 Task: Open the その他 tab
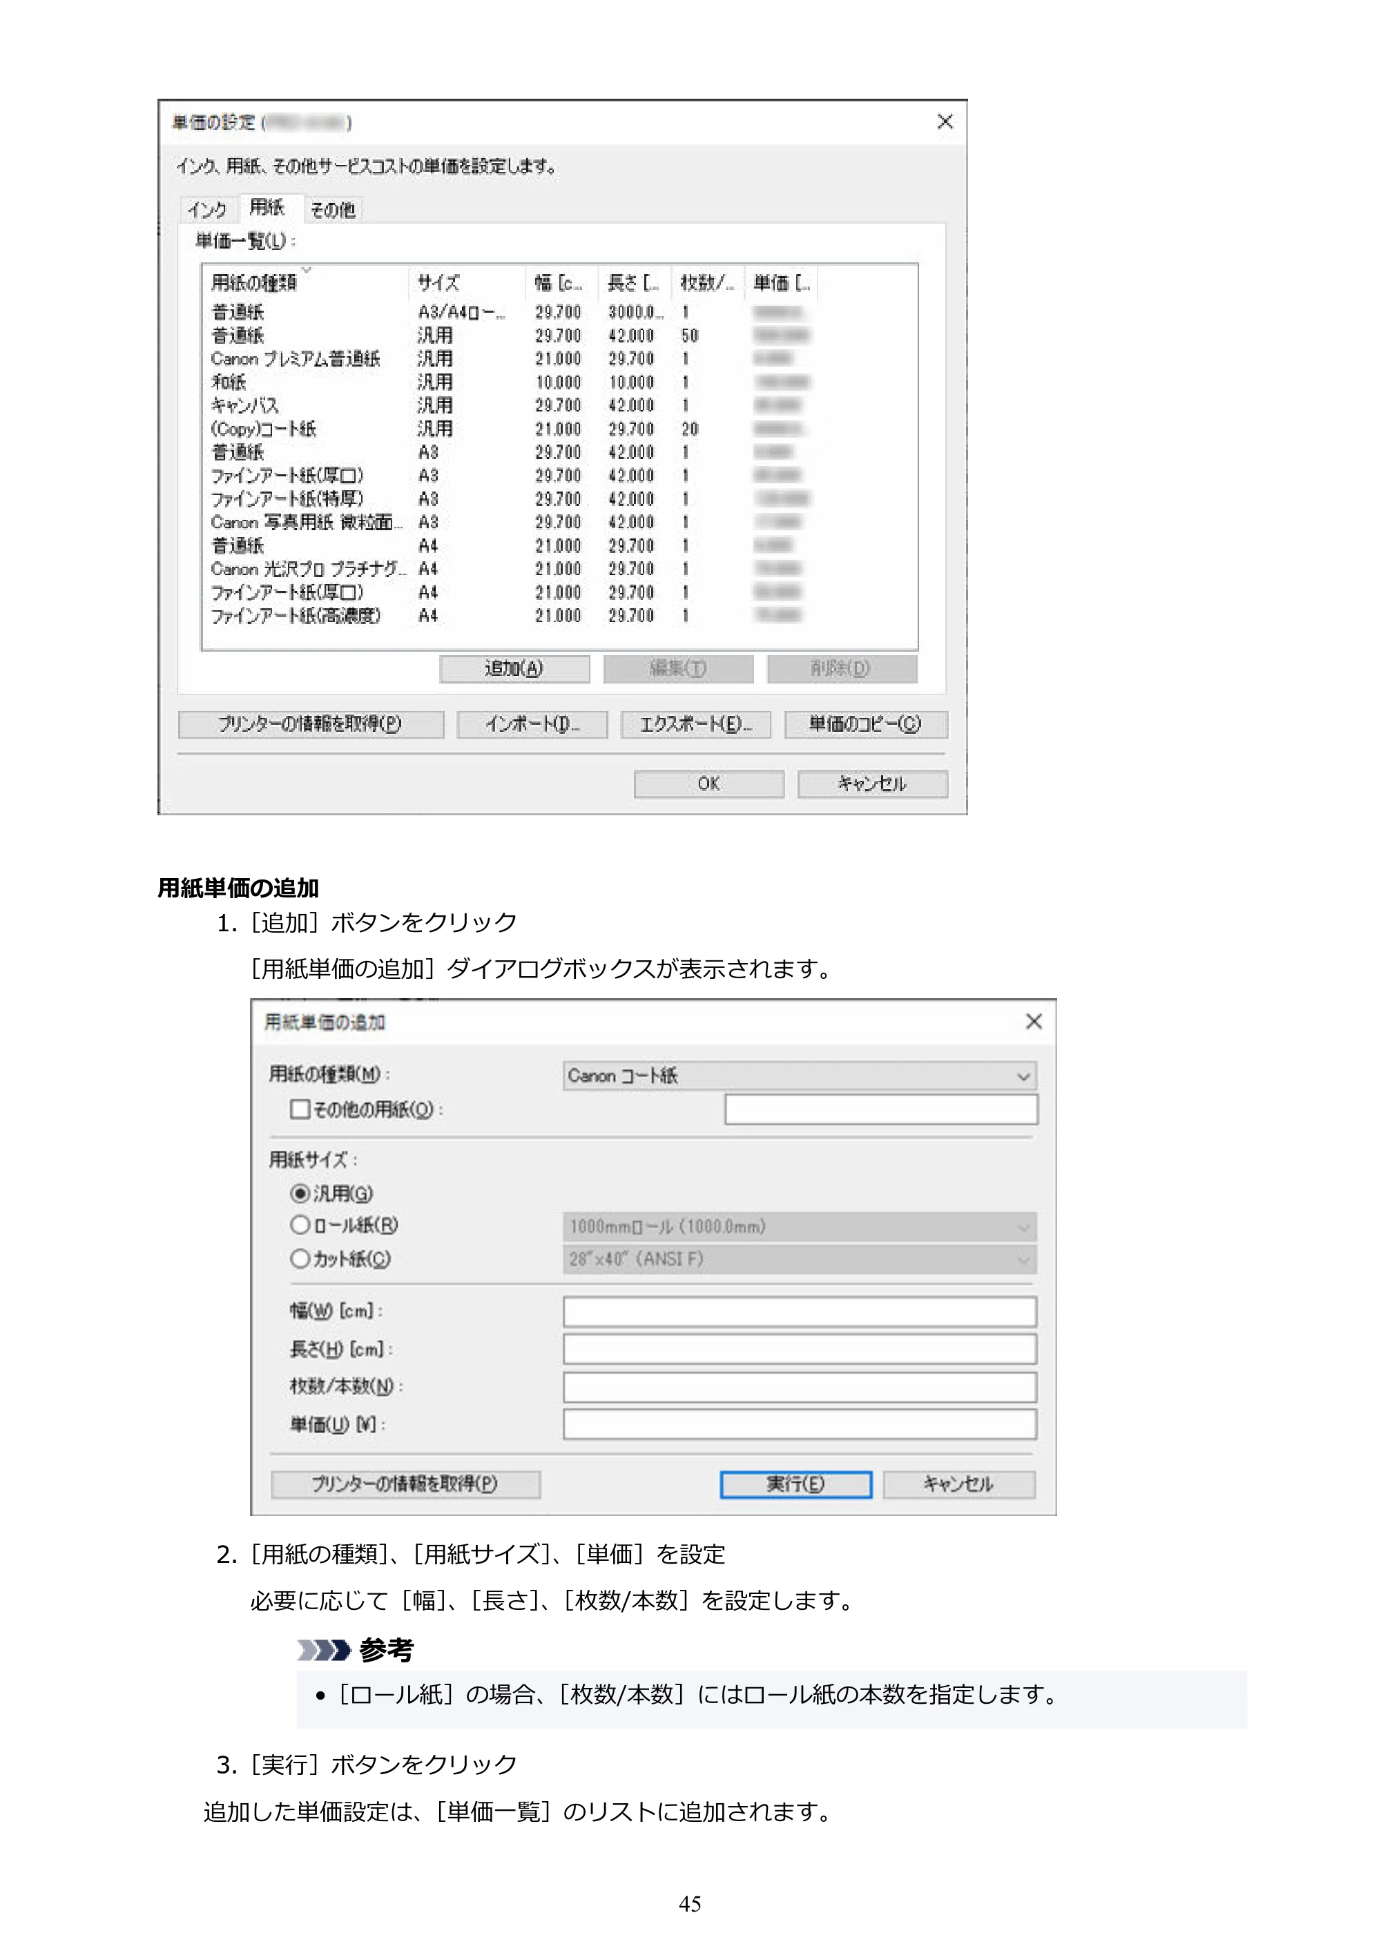pyautogui.click(x=333, y=209)
